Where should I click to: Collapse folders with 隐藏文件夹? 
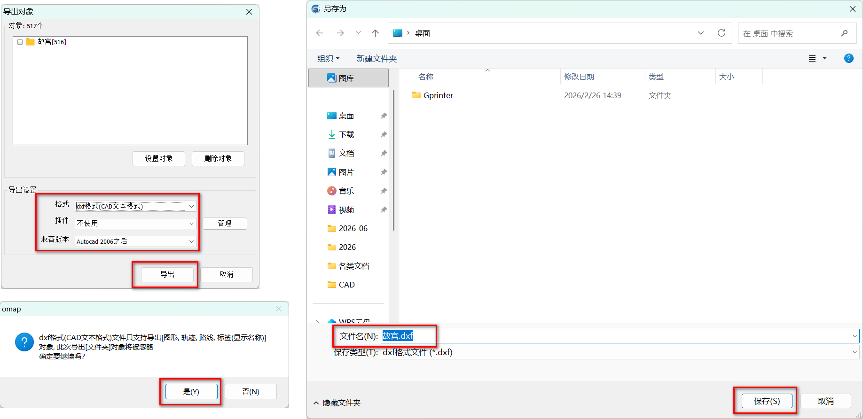pos(337,403)
